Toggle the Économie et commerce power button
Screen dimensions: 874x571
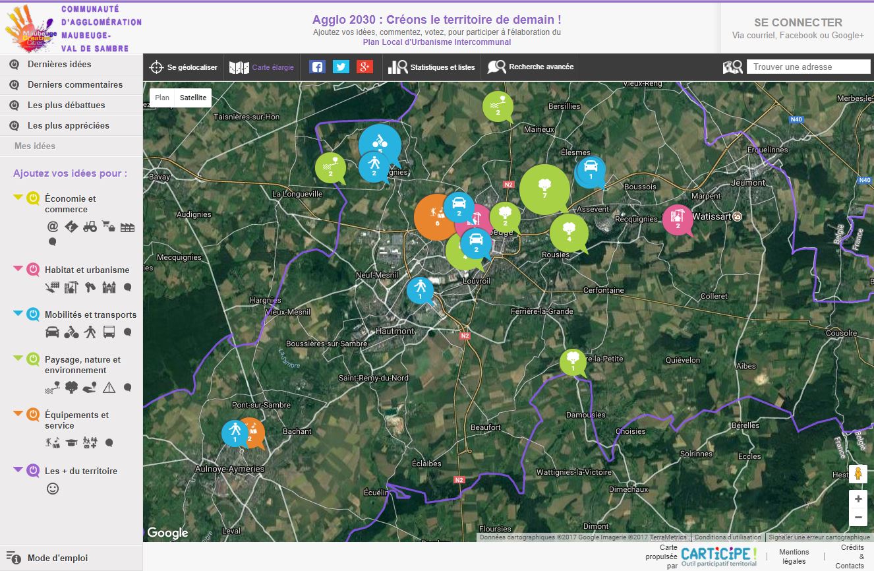33,198
